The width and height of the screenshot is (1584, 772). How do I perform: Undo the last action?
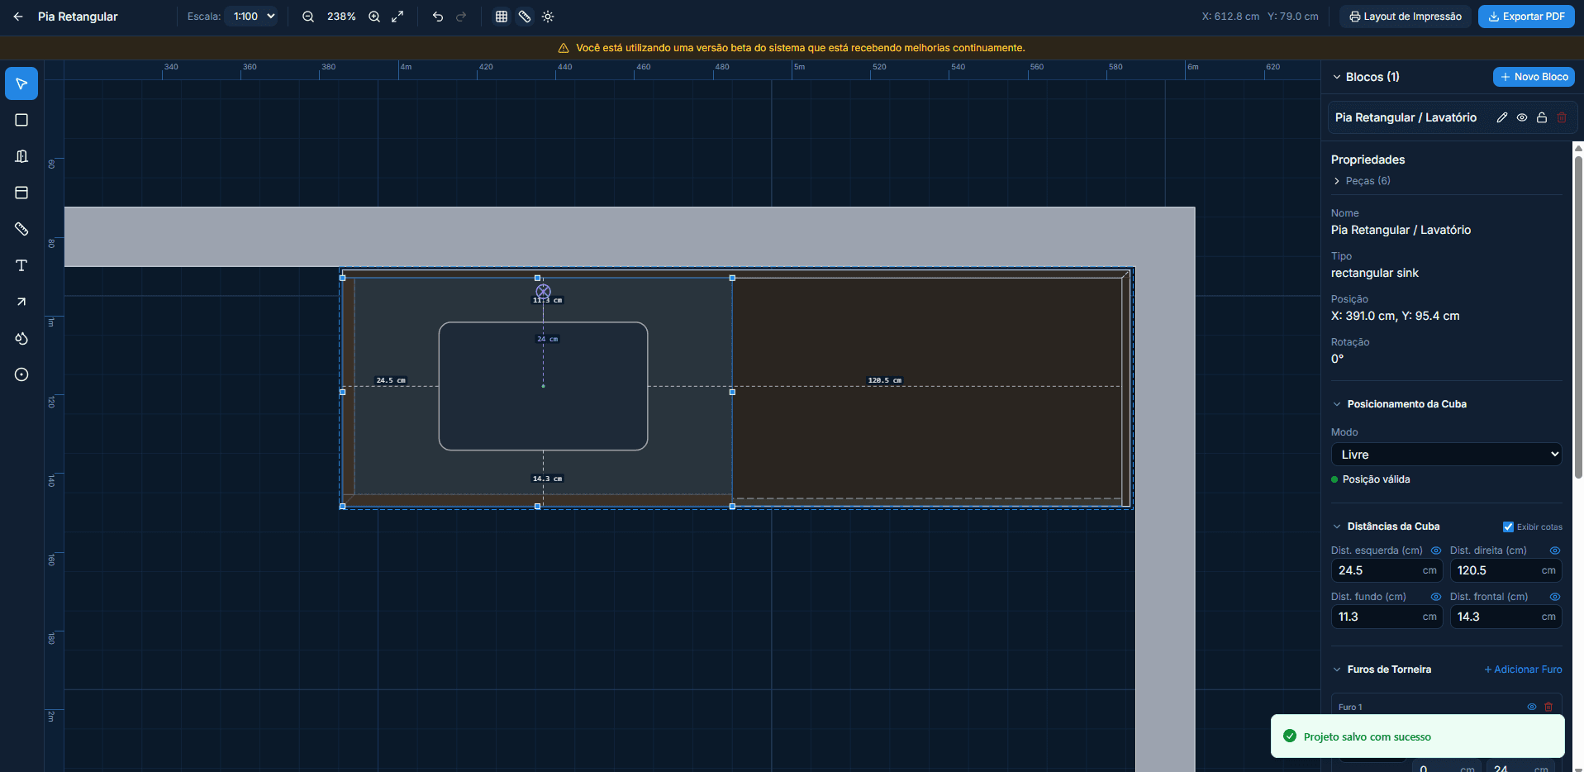point(438,17)
